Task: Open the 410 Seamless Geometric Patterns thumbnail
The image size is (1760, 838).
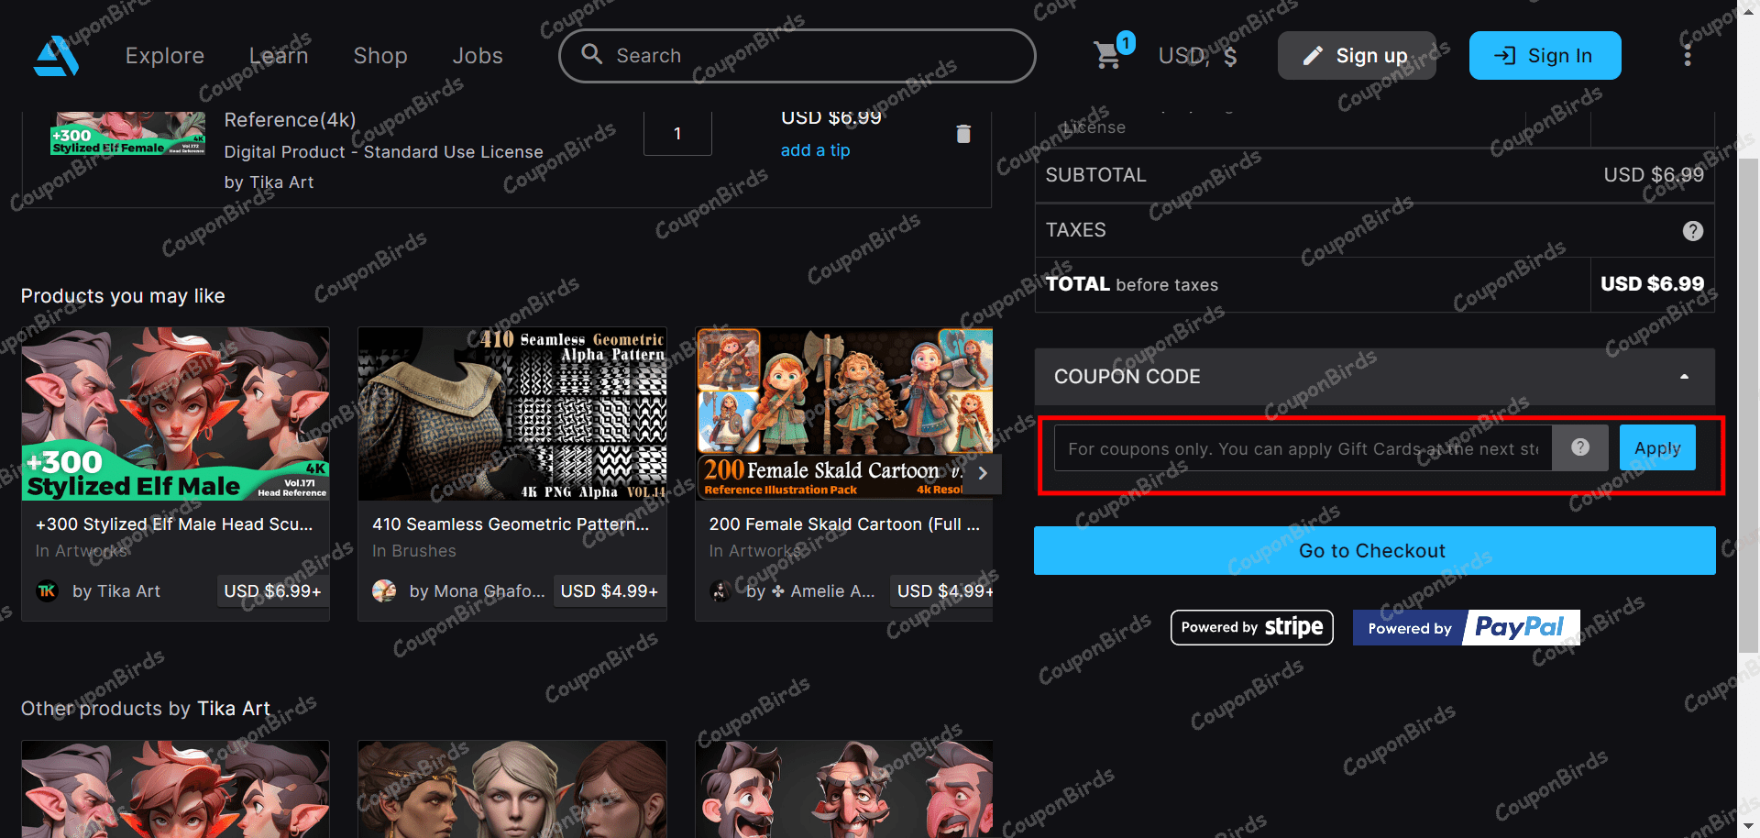Action: [x=511, y=413]
